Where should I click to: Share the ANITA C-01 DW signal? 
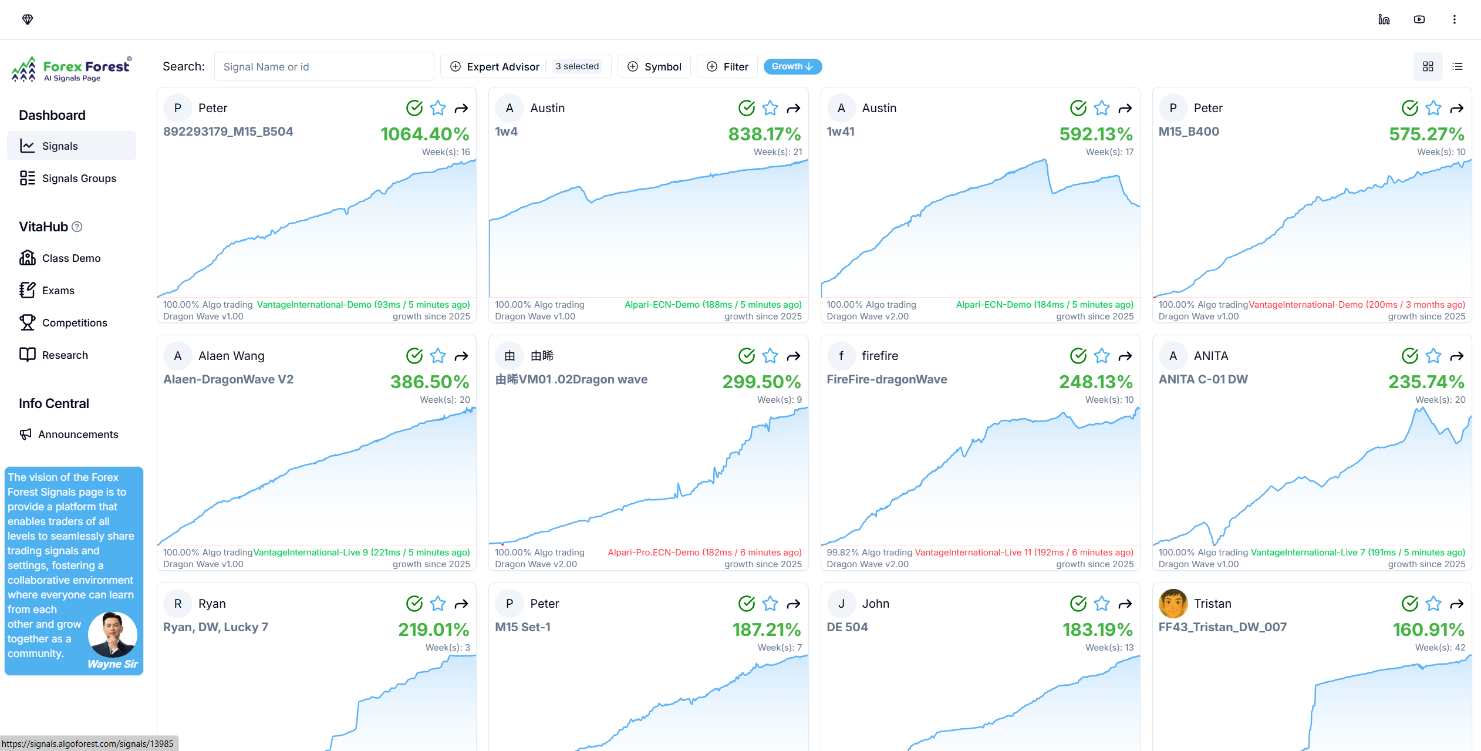(1457, 356)
